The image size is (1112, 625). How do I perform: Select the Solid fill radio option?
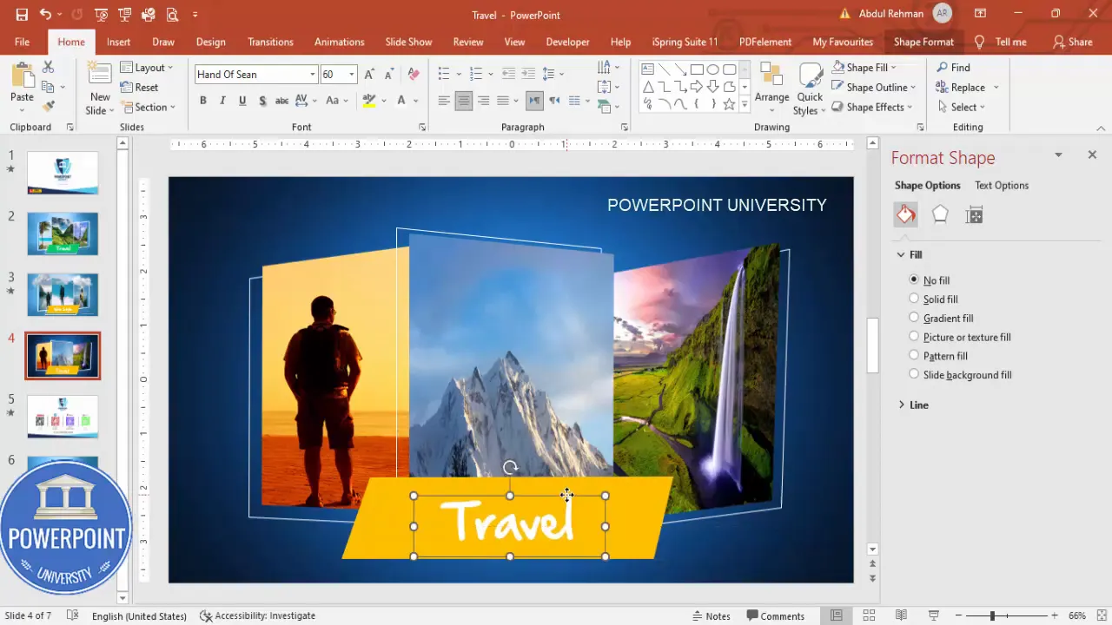point(914,299)
